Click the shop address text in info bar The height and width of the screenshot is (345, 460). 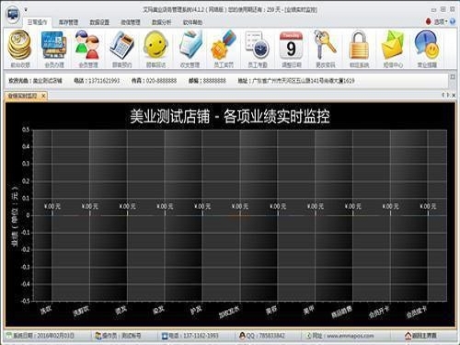[304, 81]
